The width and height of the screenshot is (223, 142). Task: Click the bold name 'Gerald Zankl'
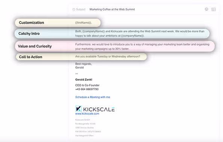tap(84, 80)
